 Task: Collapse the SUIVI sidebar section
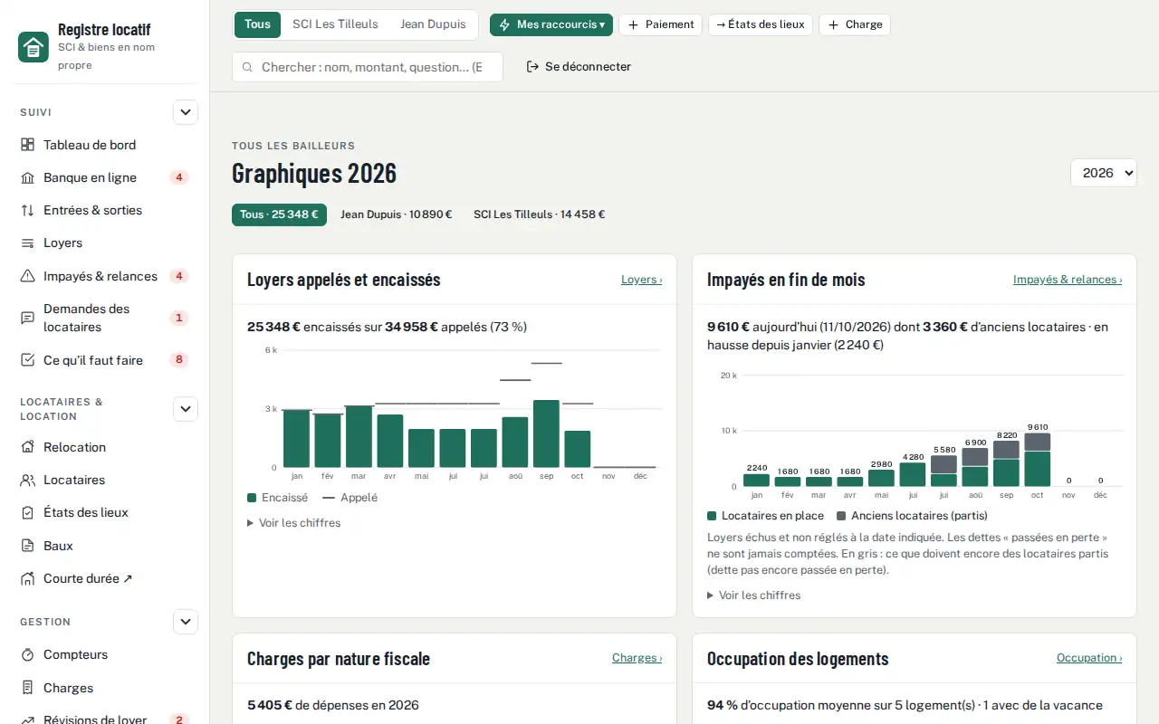(x=186, y=112)
